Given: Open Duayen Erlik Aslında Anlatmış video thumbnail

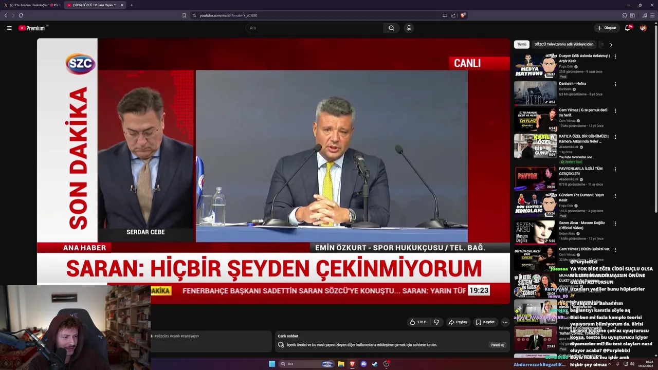Looking at the screenshot, I should [536, 66].
